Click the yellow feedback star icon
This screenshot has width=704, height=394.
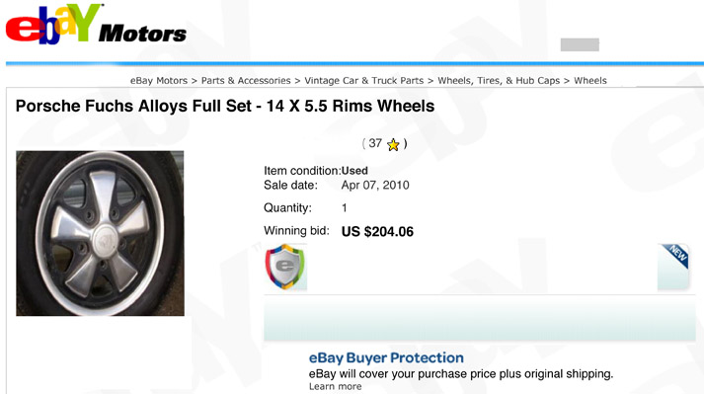click(393, 144)
